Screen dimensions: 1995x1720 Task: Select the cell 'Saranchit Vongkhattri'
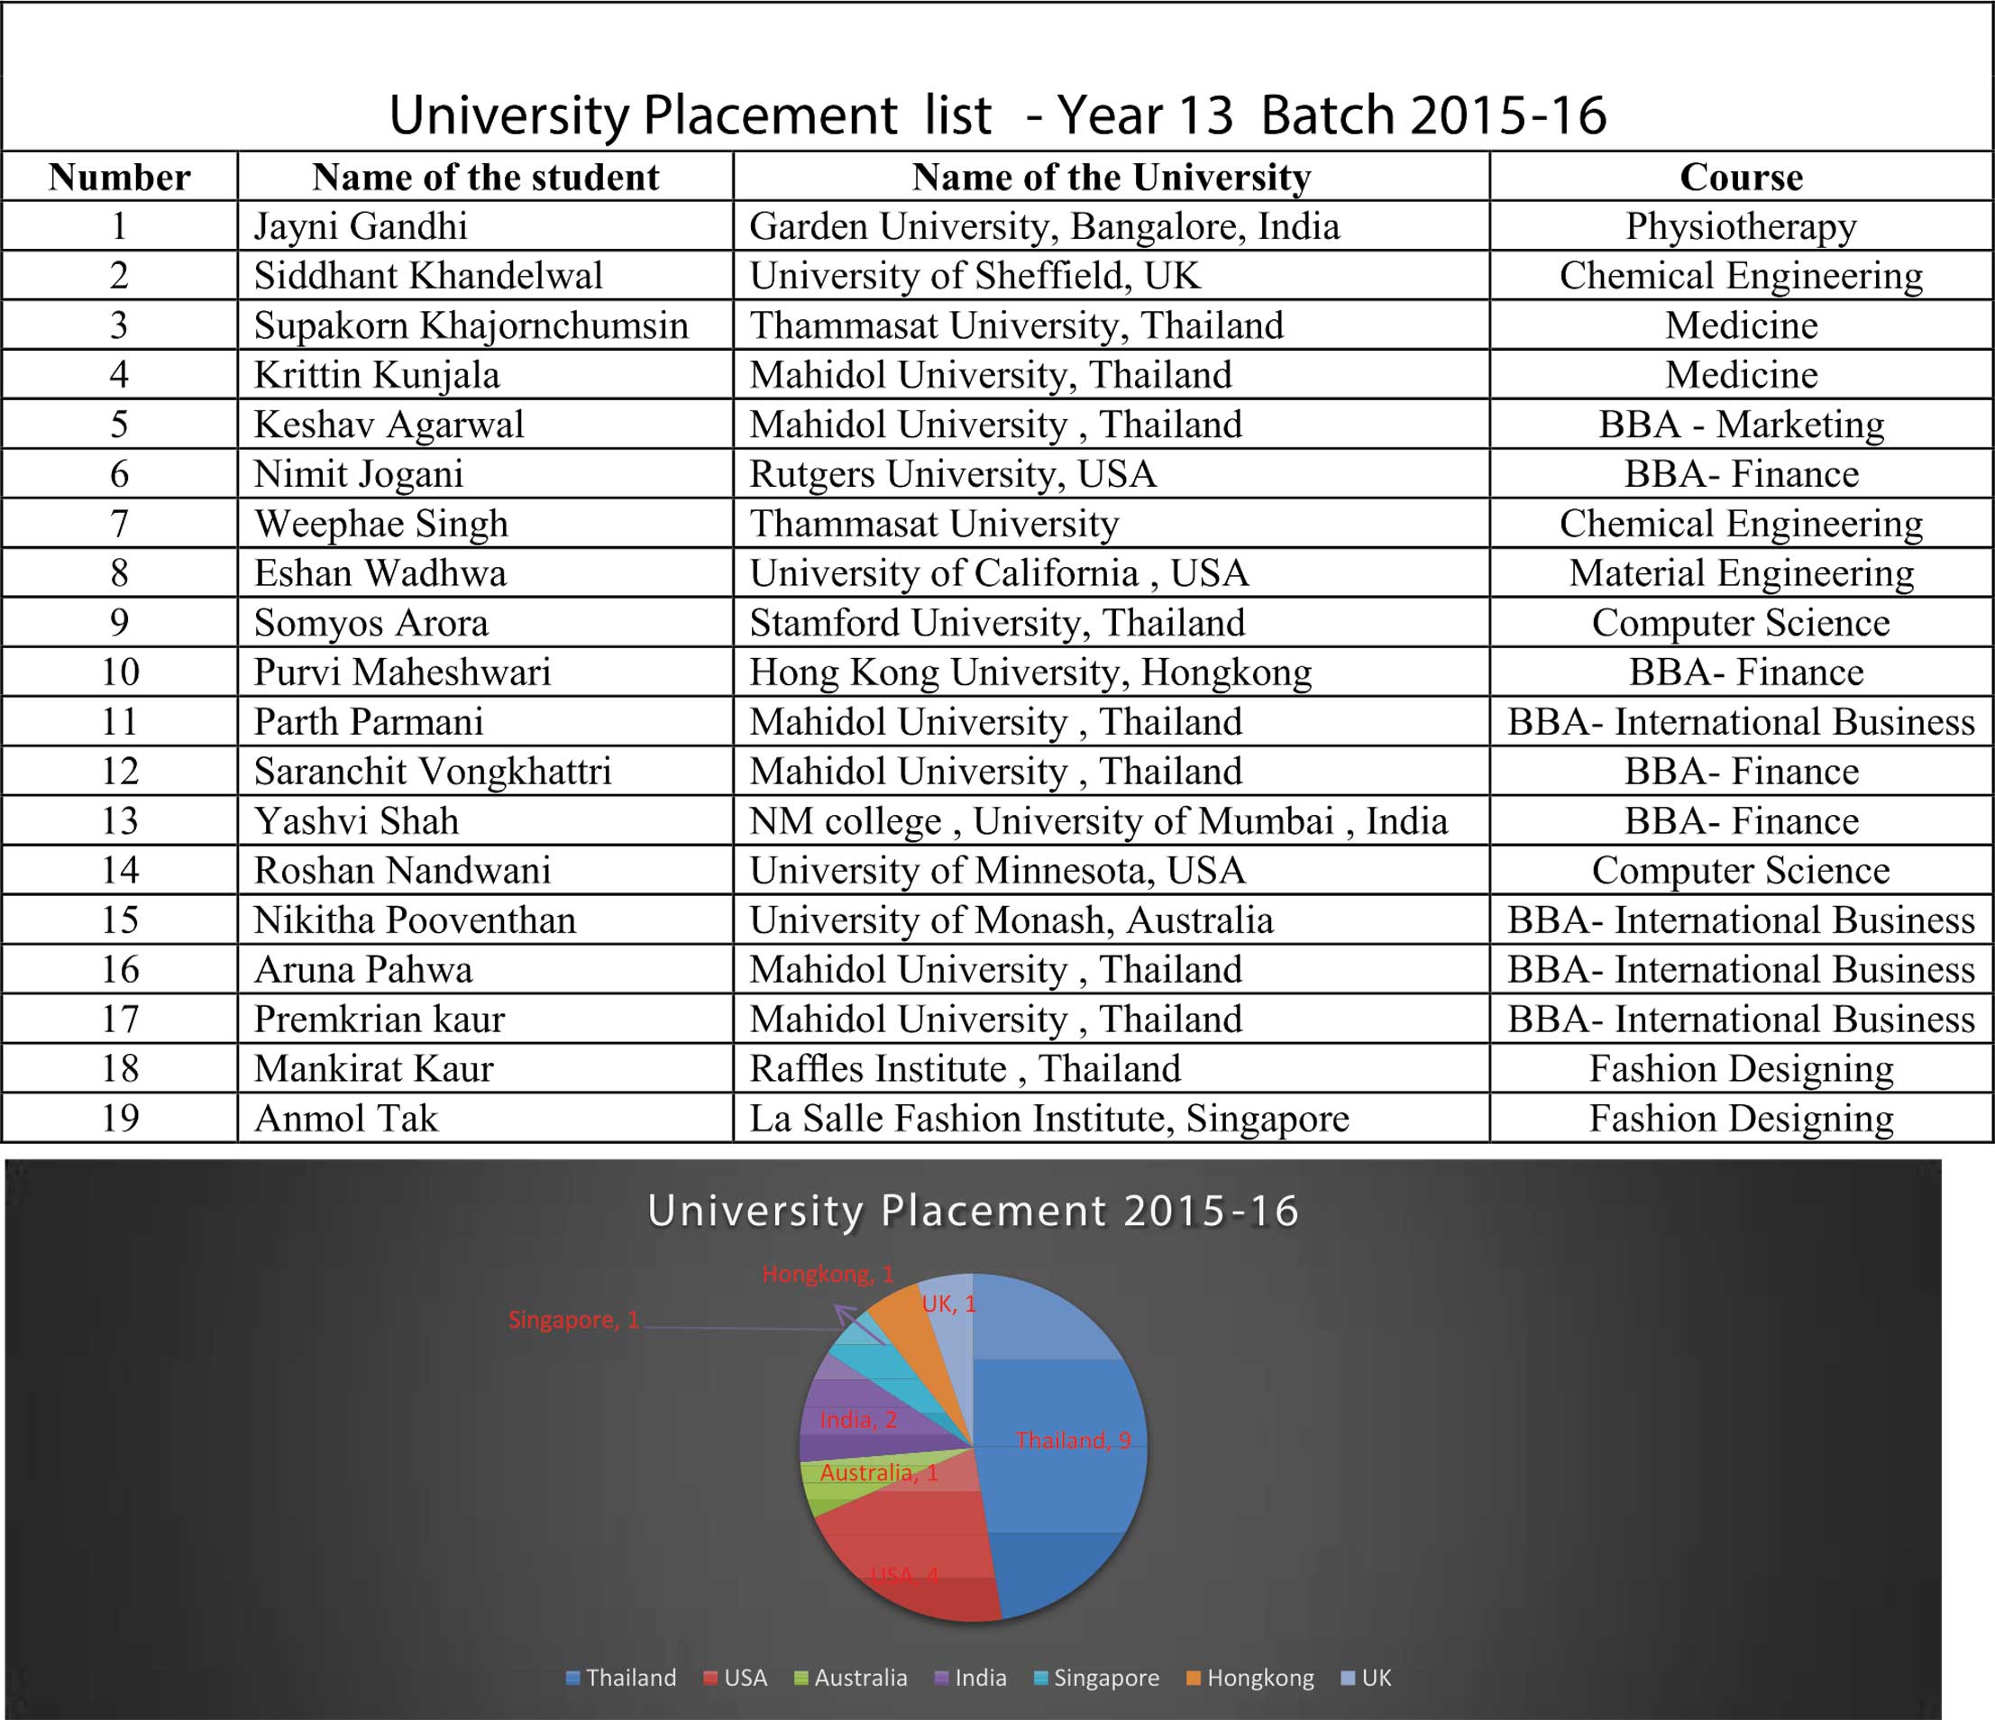(486, 772)
